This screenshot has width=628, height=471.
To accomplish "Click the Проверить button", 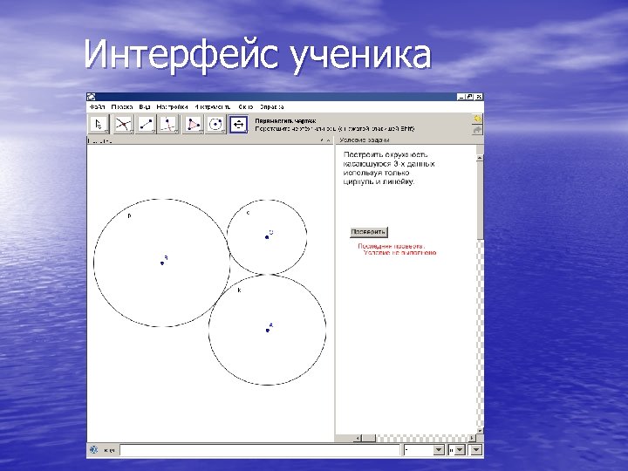I will 369,232.
